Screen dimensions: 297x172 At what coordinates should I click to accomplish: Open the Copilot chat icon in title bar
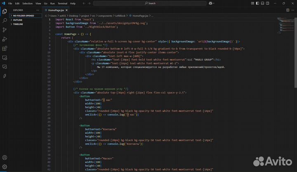tap(210, 3)
